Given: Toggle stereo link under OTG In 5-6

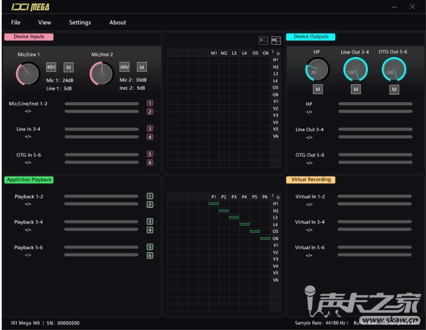Looking at the screenshot, I should [x=28, y=163].
